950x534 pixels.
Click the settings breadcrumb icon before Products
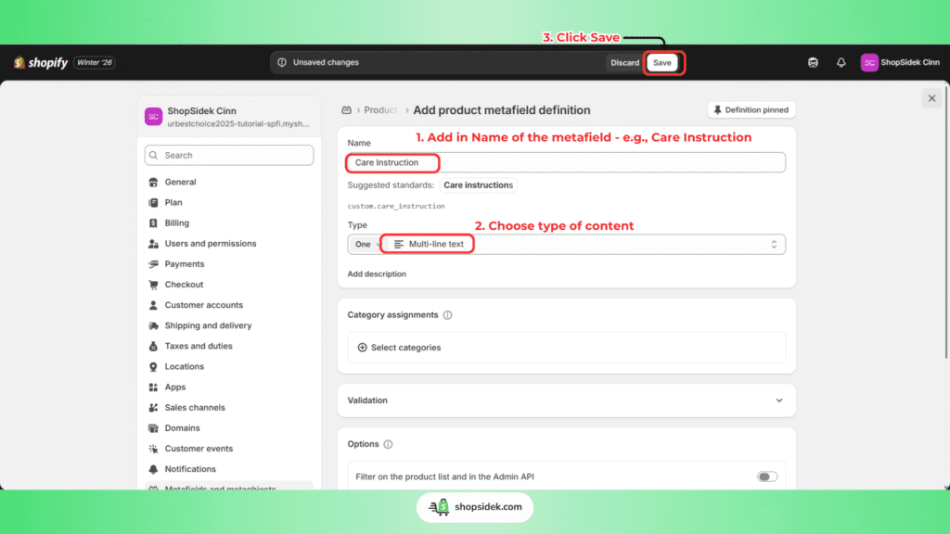[x=347, y=110]
